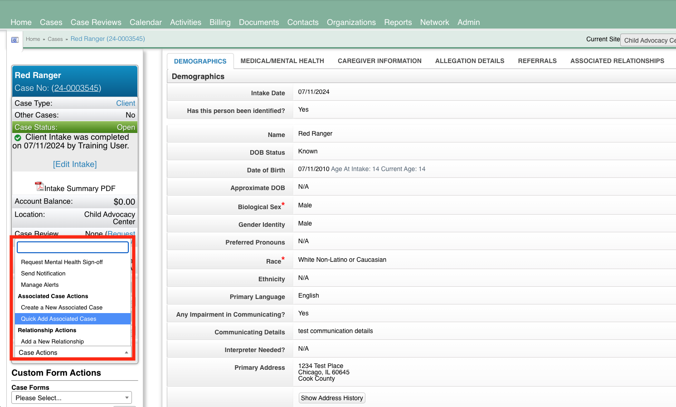Open the Current Site dropdown
The width and height of the screenshot is (676, 407).
pos(648,40)
